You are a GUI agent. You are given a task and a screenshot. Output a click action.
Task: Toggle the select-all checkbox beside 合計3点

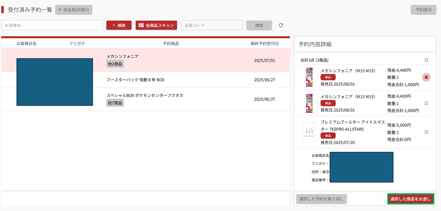(426, 60)
